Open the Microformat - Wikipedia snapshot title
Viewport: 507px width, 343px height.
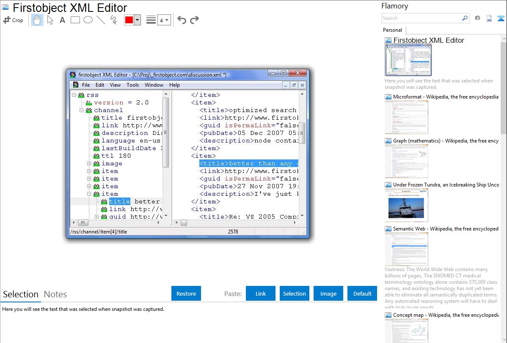click(446, 97)
